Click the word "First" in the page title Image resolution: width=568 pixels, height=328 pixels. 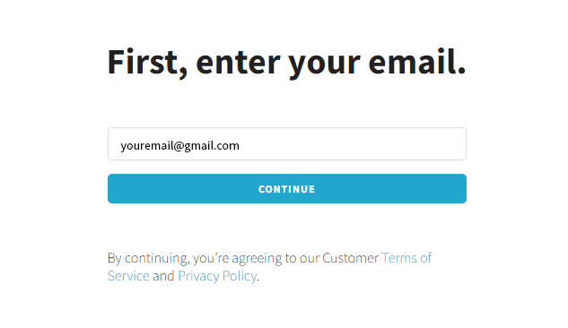144,62
